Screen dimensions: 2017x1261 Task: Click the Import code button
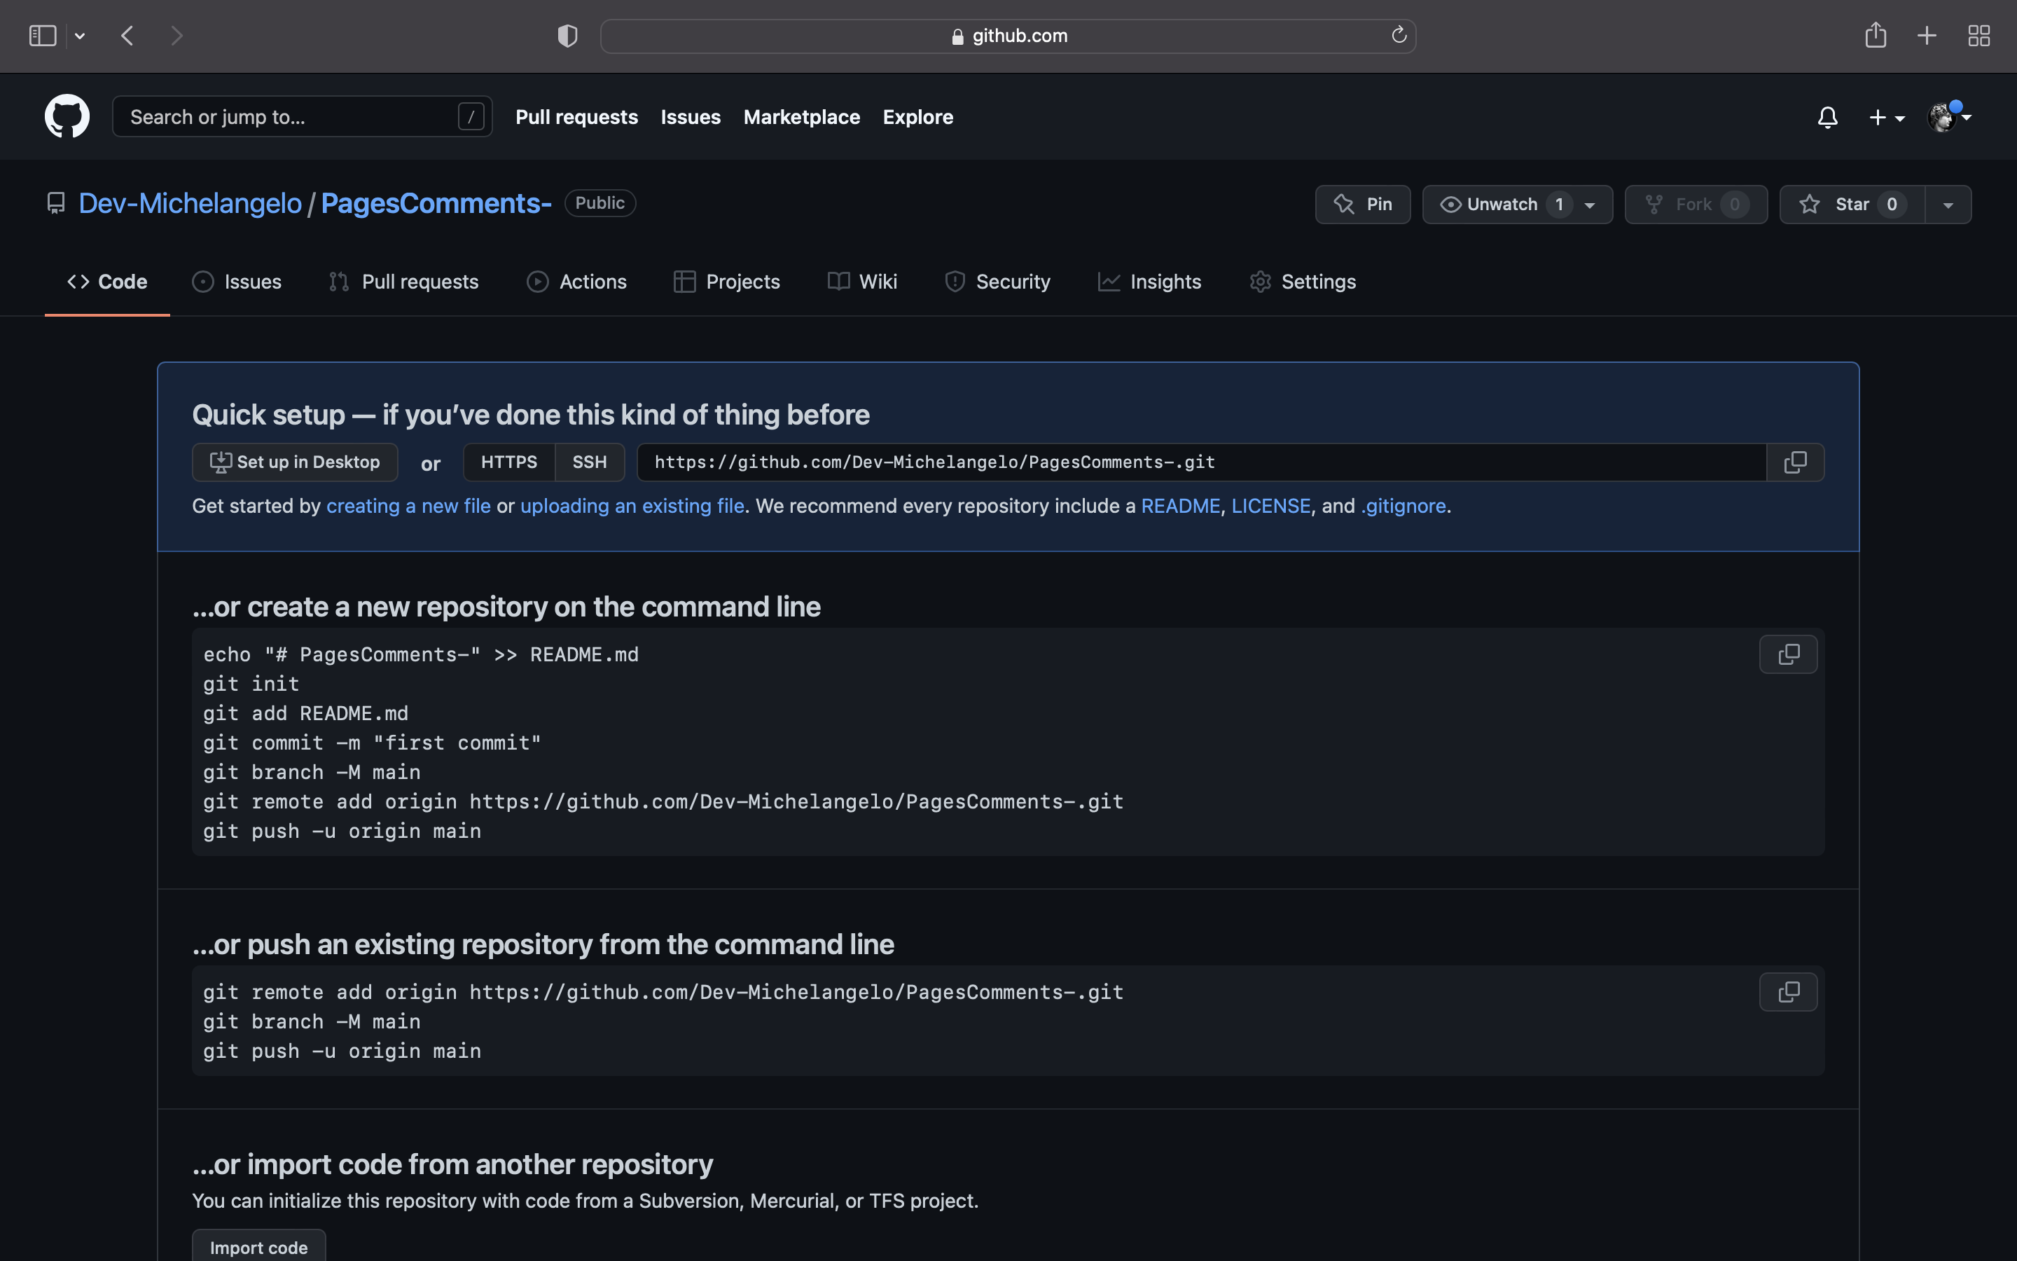[x=258, y=1247]
